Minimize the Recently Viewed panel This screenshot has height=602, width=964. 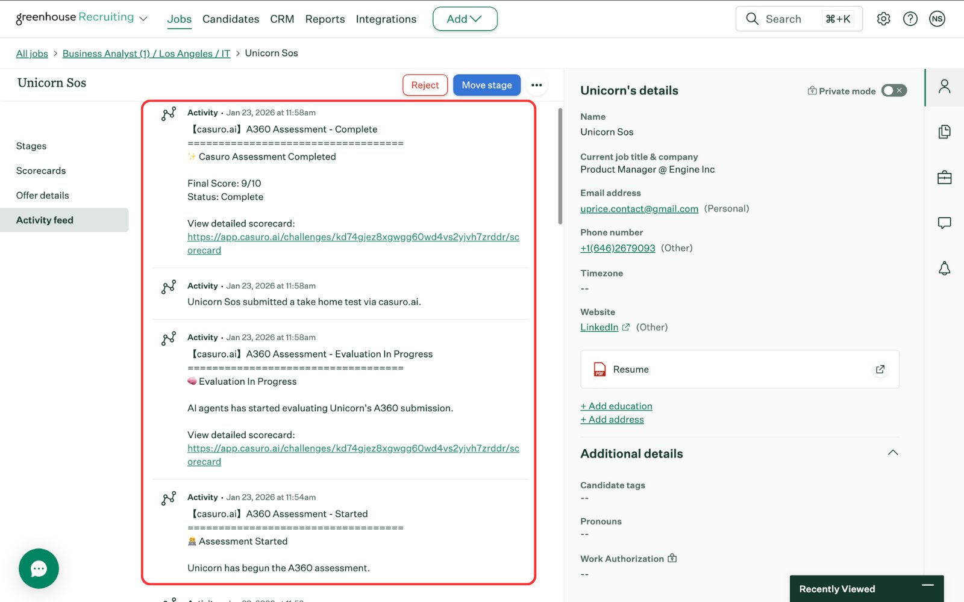(x=928, y=585)
